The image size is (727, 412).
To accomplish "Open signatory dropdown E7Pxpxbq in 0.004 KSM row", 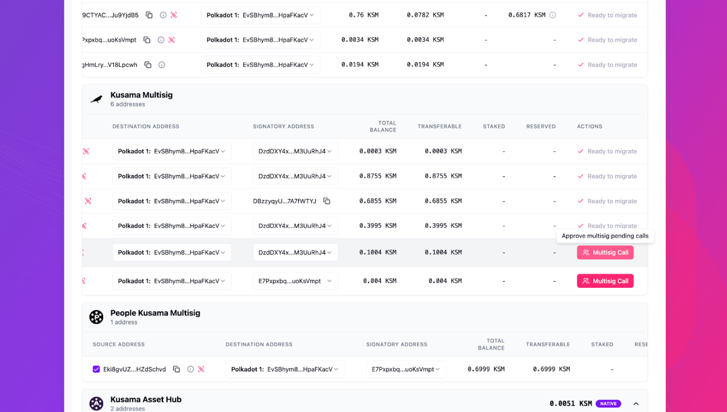I will [x=295, y=281].
